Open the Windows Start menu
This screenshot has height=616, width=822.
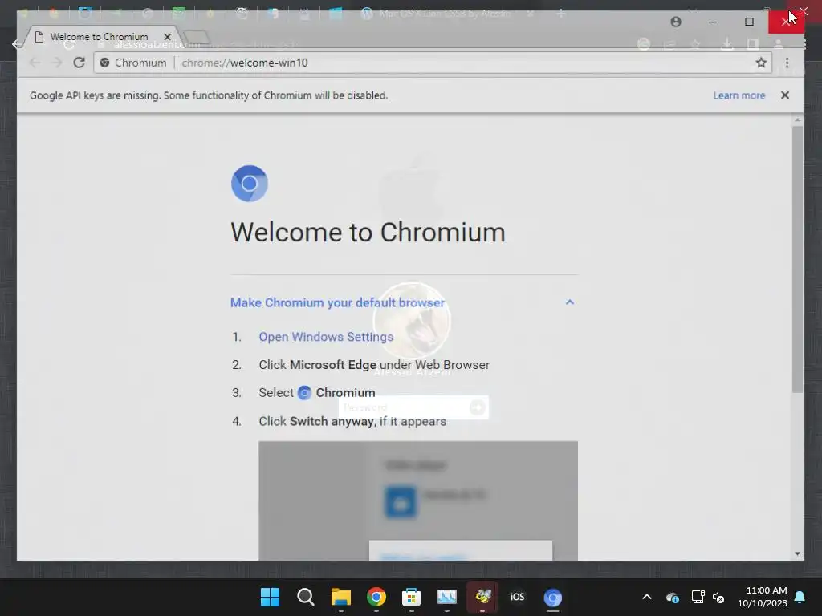(x=270, y=597)
